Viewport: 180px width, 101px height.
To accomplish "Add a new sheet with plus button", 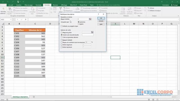I will (x=34, y=97).
